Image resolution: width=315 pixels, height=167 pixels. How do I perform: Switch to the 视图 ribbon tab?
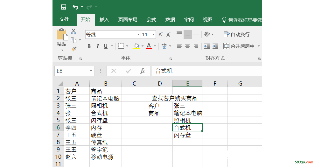coord(207,20)
